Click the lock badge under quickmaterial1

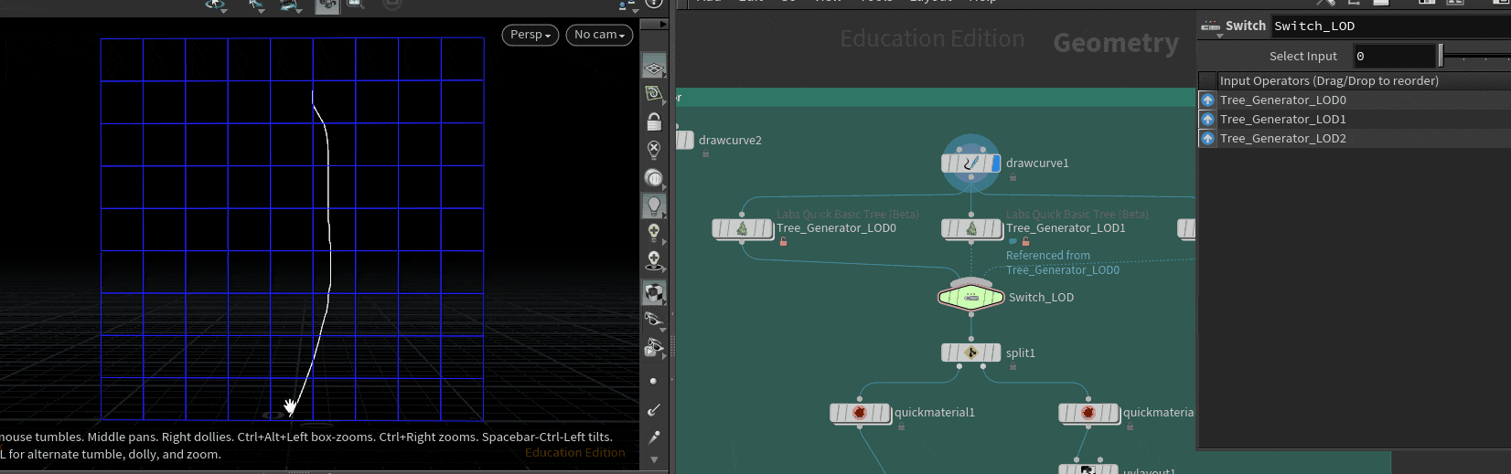(x=901, y=427)
